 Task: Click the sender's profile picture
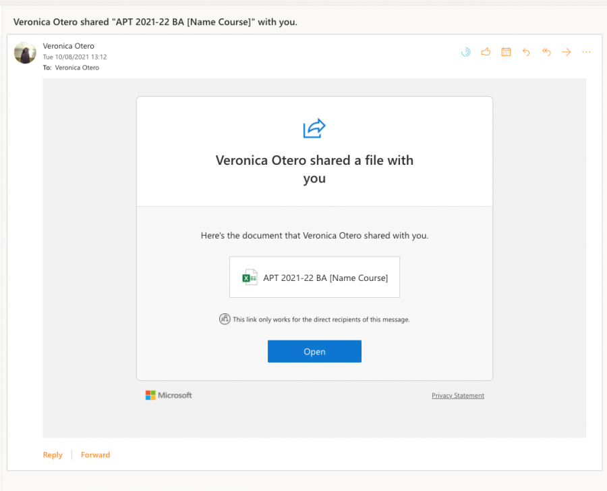pyautogui.click(x=25, y=53)
